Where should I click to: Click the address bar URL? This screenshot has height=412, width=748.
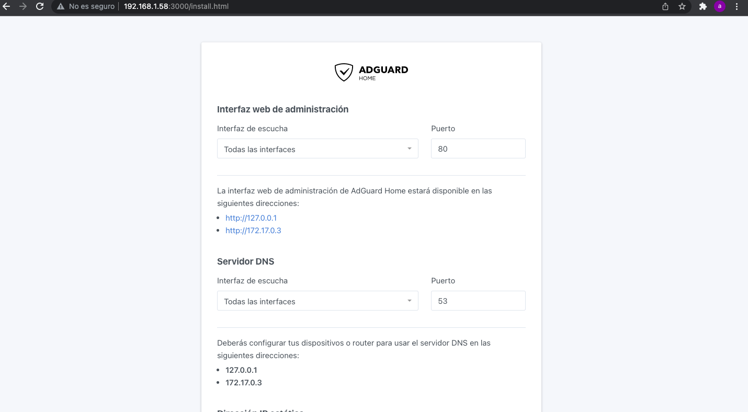pos(176,7)
